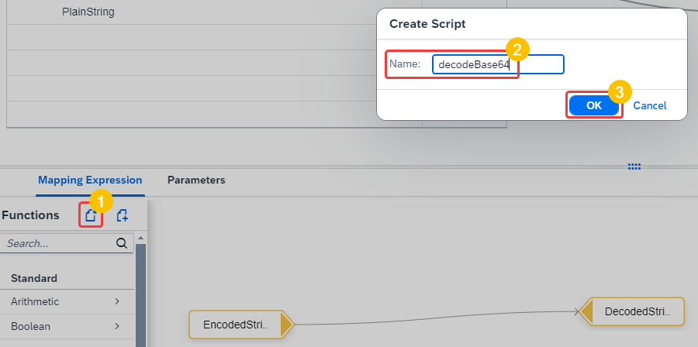This screenshot has height=347, width=698.
Task: Click the upload script icon beside Functions
Action: pos(91,215)
